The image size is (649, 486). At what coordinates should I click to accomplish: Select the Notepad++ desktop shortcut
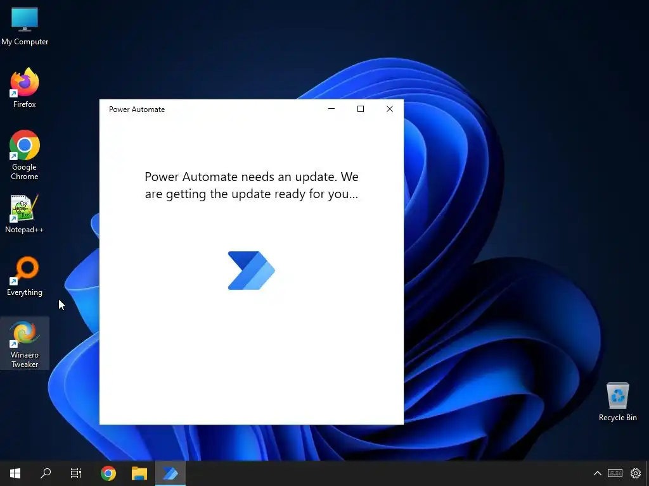coord(25,214)
